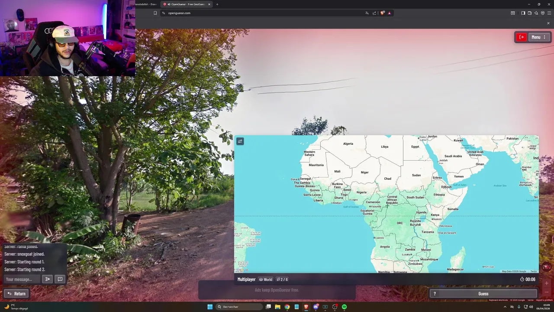The width and height of the screenshot is (554, 312).
Task: Open a new browser tab
Action: tap(217, 4)
